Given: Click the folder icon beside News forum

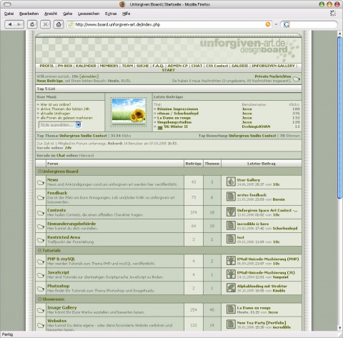Looking at the screenshot, I should 41,183.
